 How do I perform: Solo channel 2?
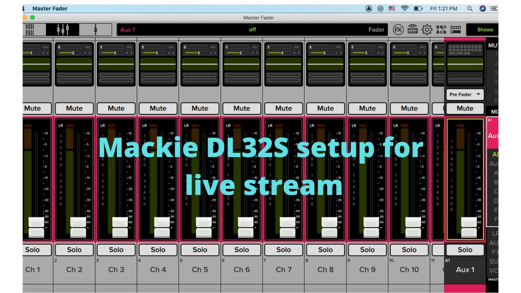(x=74, y=250)
